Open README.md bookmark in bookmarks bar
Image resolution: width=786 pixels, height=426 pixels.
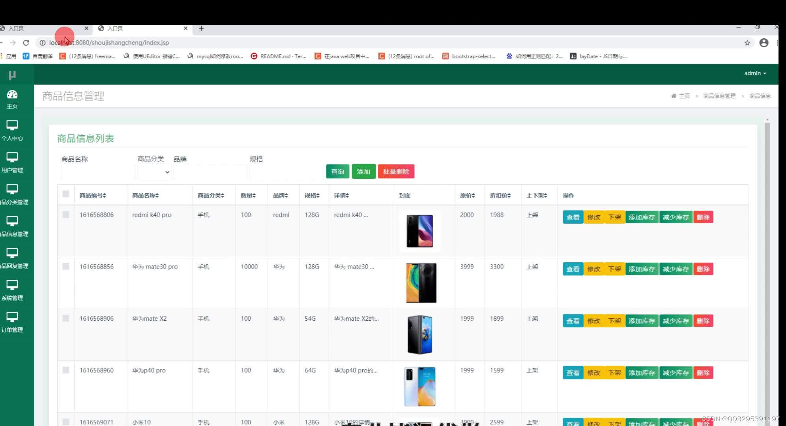click(279, 56)
